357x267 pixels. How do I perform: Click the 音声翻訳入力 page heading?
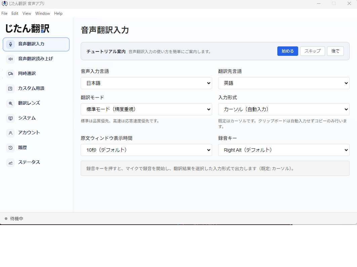105,30
